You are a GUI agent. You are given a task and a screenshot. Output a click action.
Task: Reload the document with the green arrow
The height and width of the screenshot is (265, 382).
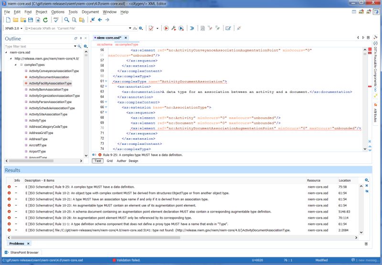pyautogui.click(x=45, y=20)
